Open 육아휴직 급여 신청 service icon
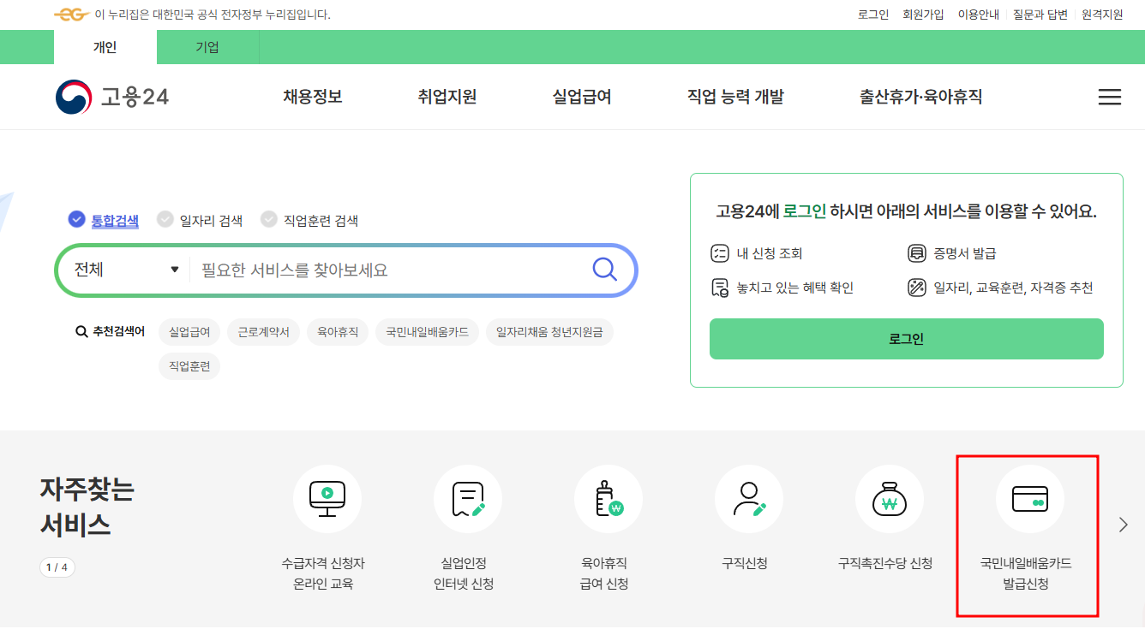 (608, 498)
